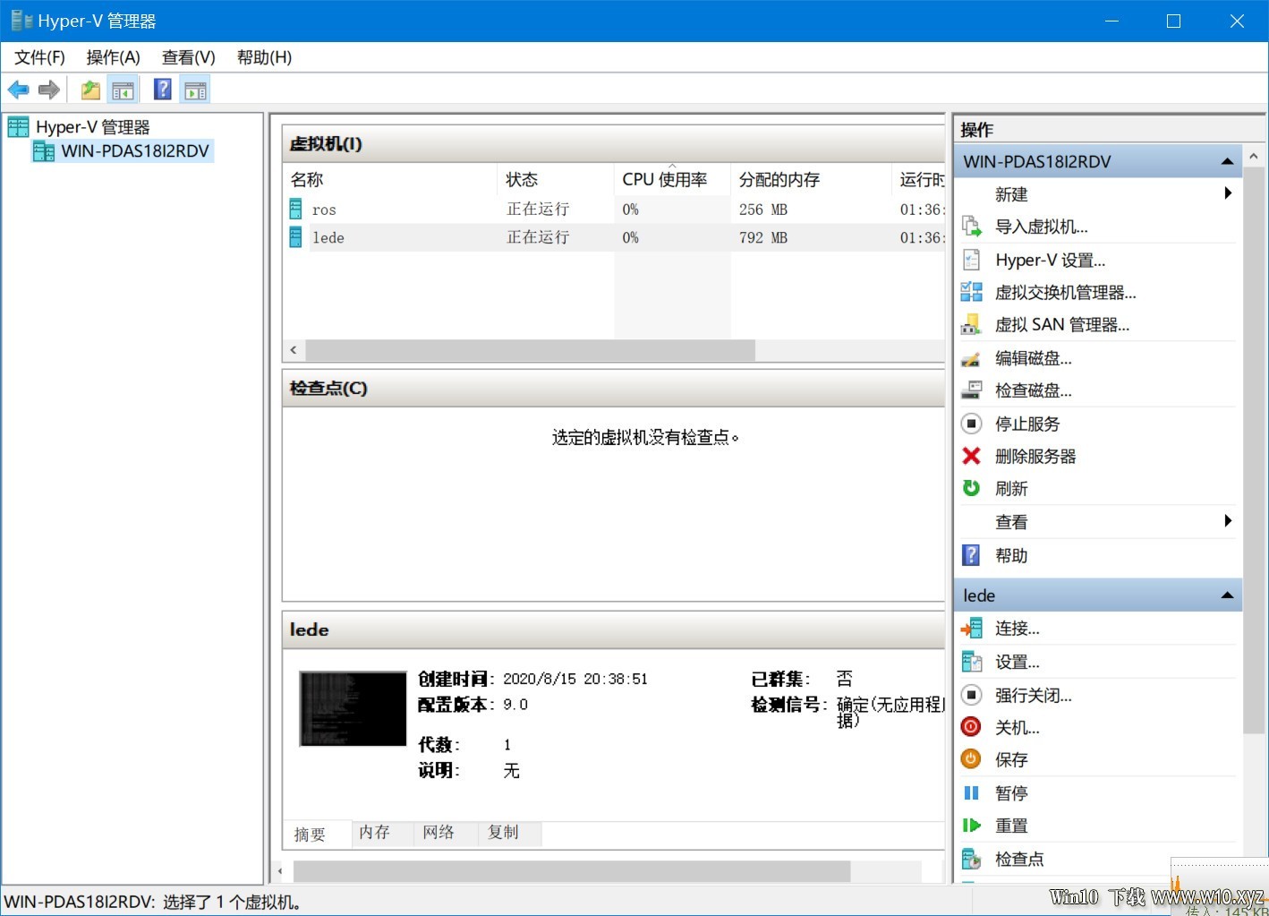Click the Forward arrow toolbar icon
The image size is (1269, 916).
(x=49, y=90)
